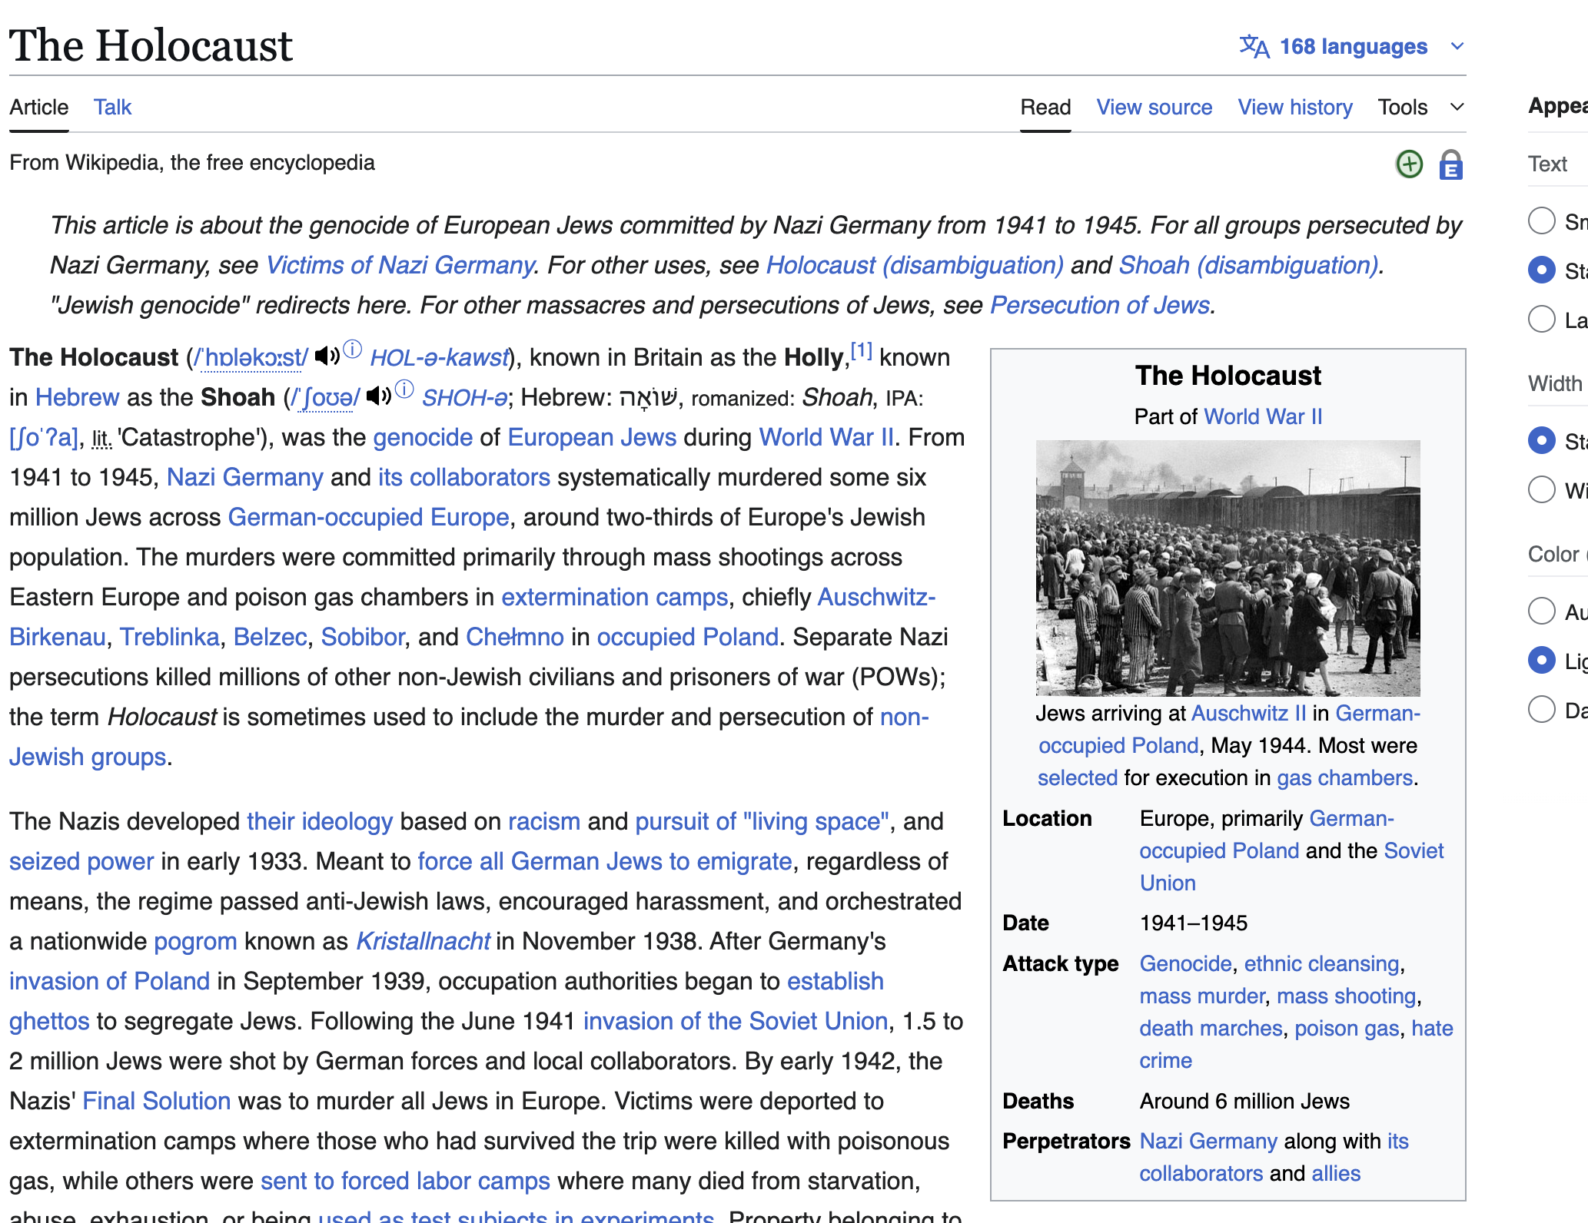Select the second Width radio button
1588x1223 pixels.
1541,489
